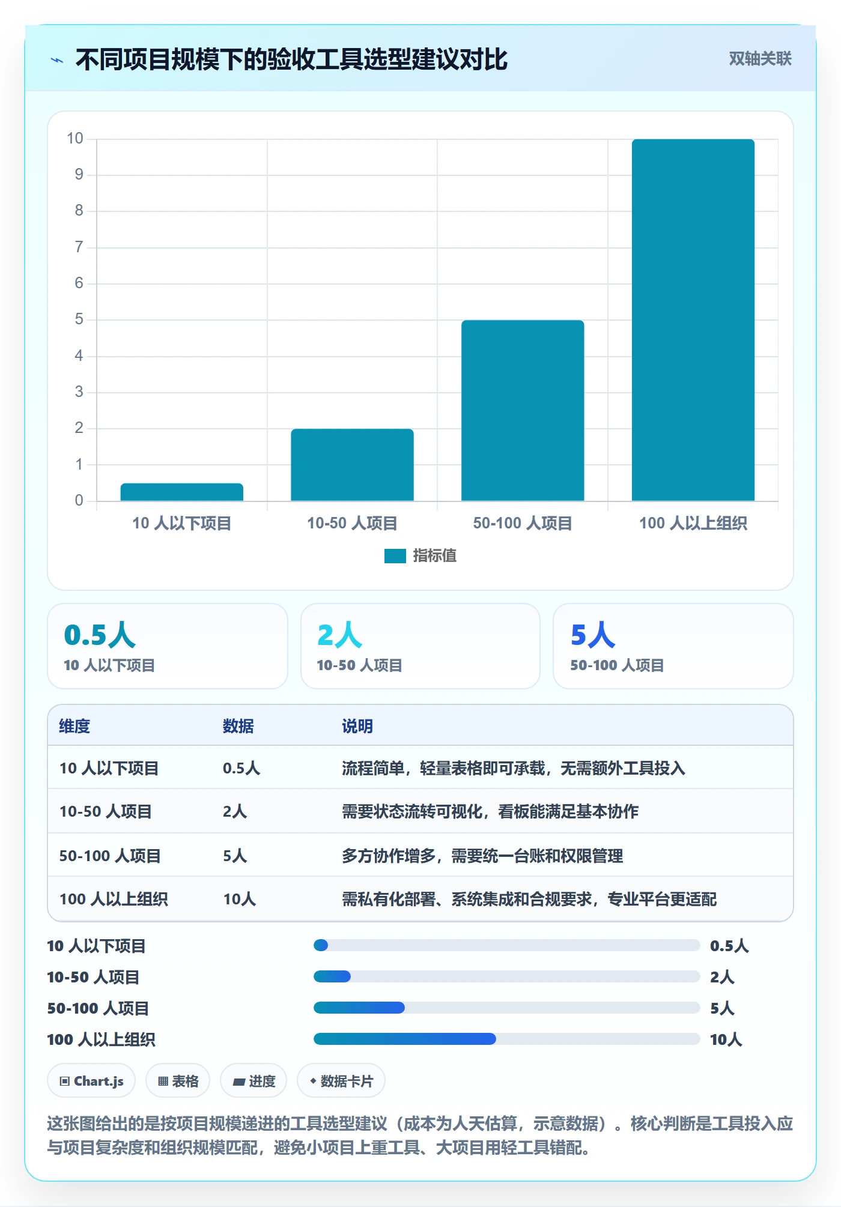Click the summary paragraph 这张图给出的是
This screenshot has height=1207, width=841.
[x=420, y=1136]
